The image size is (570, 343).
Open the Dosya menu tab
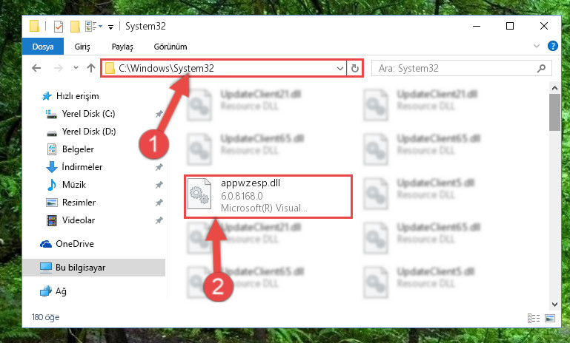(x=43, y=47)
